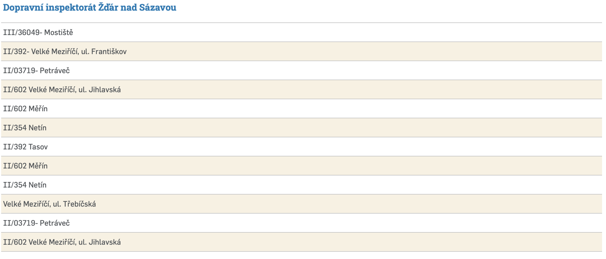Screen dimensions: 606x259
Task: Click the word Třebíčská
Action: [79, 204]
